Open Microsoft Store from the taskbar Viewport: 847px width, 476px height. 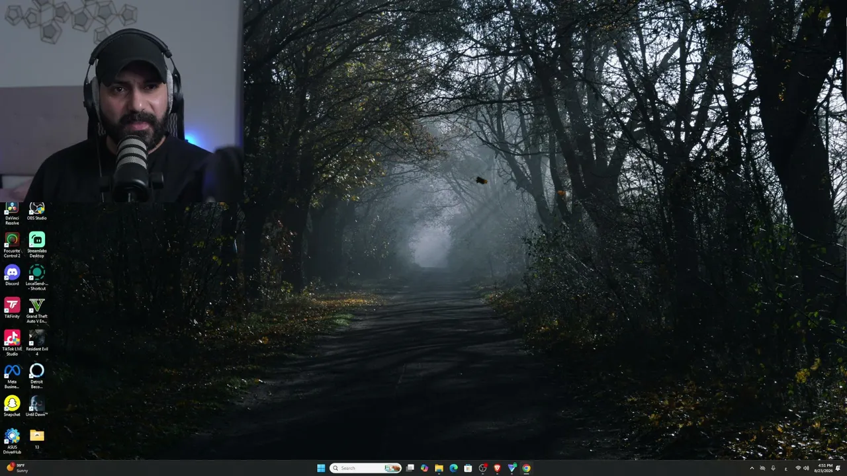coord(468,468)
